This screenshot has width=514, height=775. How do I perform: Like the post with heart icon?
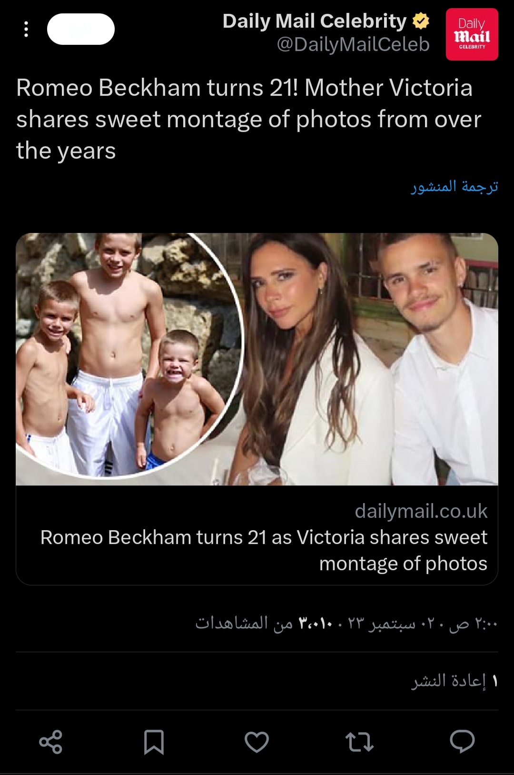pos(257,742)
